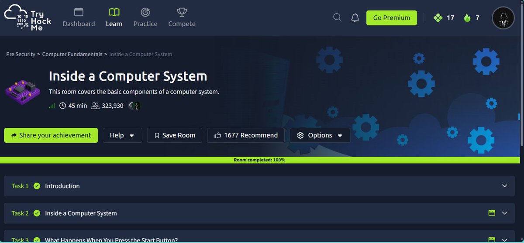Expand Task 2 chevron arrow
The image size is (524, 243).
coord(505,213)
